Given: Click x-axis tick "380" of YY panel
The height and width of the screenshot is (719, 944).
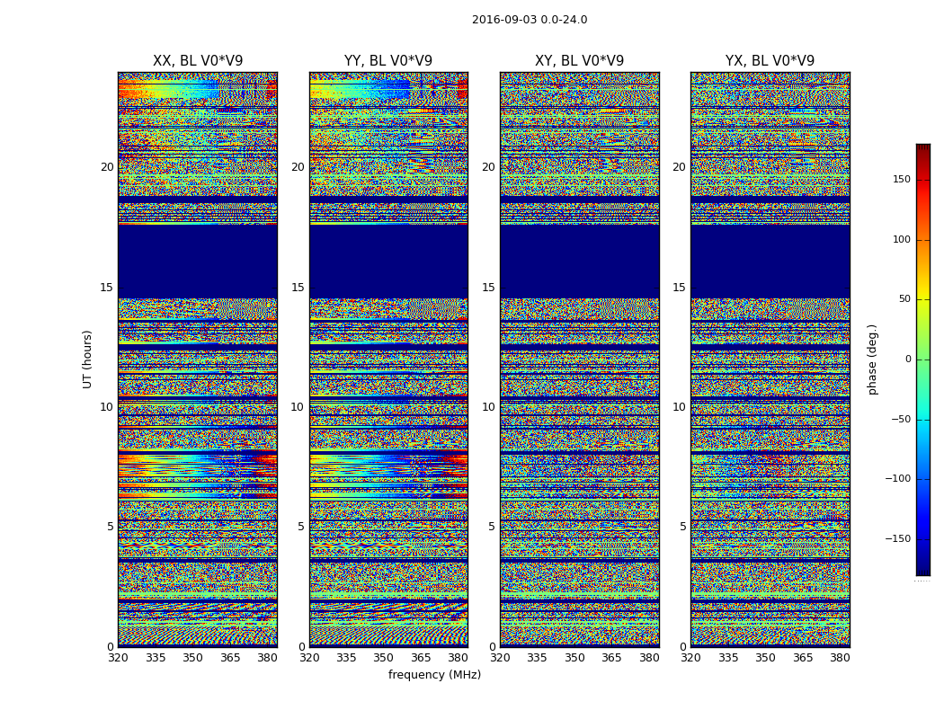Looking at the screenshot, I should [x=459, y=658].
